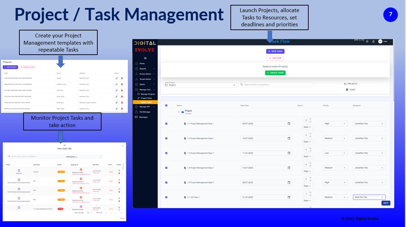Uncheck the 1.5 Project Management Step 5 checkbox
Viewport: 406px width, 227px height.
166,182
